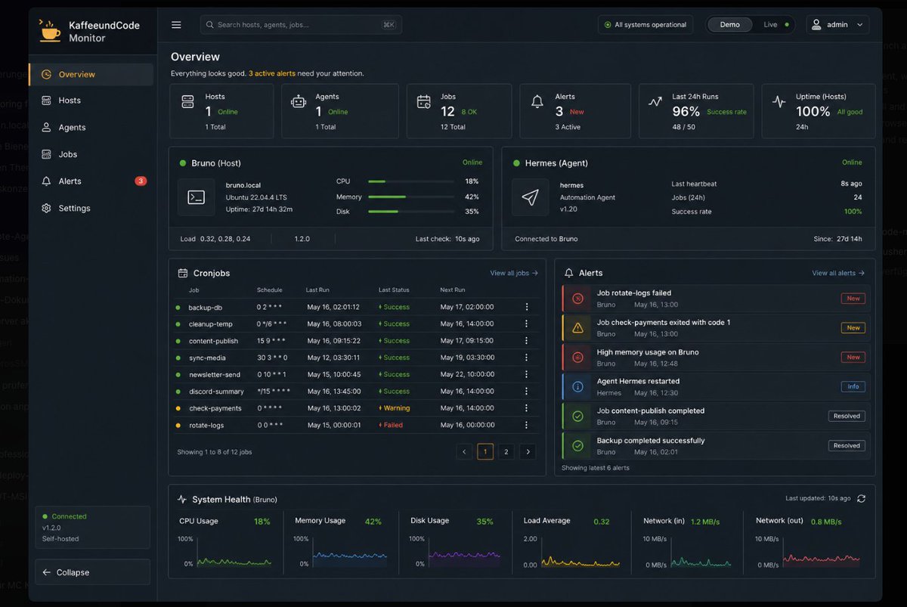Click the View all jobs link
907x607 pixels.
pyautogui.click(x=514, y=273)
